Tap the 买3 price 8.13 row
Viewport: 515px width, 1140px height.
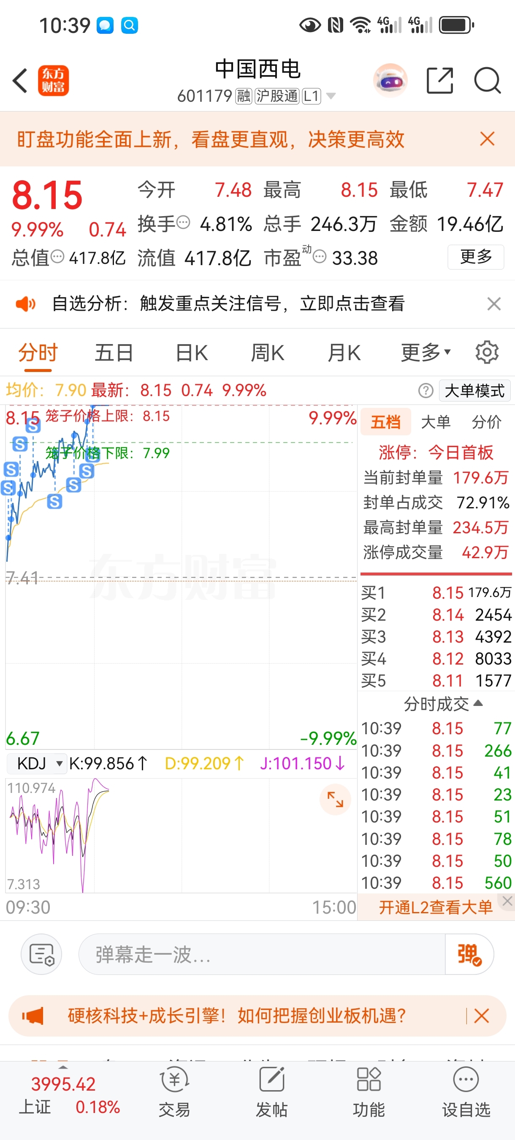pos(436,637)
